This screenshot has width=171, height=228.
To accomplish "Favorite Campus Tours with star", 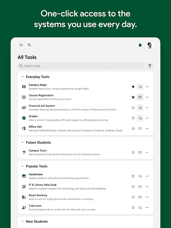I will pyautogui.click(x=133, y=152).
